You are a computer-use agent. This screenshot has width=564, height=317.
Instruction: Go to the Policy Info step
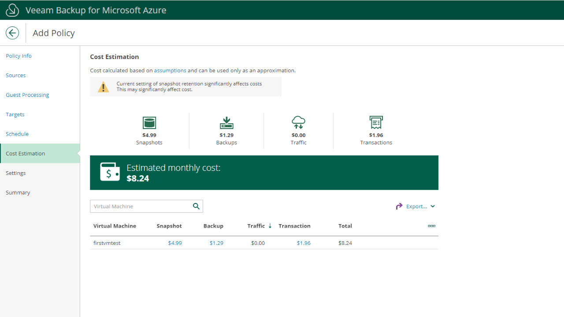click(19, 56)
